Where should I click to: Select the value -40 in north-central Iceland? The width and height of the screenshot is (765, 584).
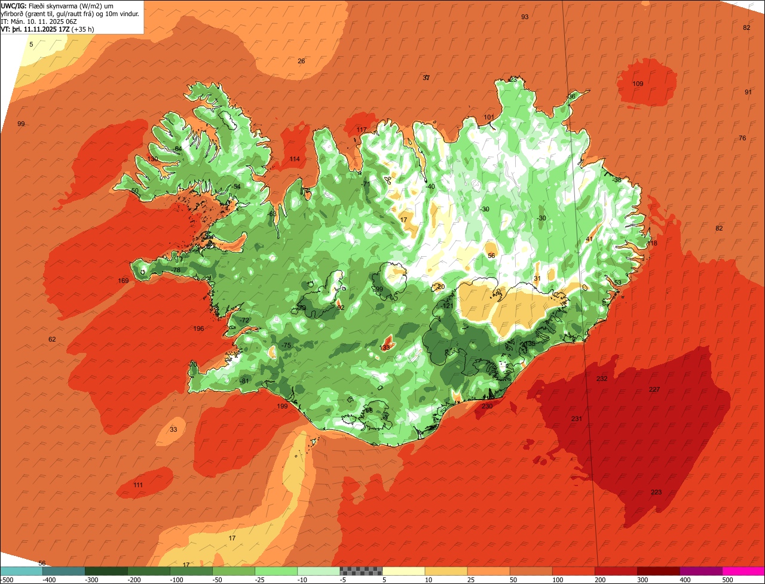(x=430, y=186)
